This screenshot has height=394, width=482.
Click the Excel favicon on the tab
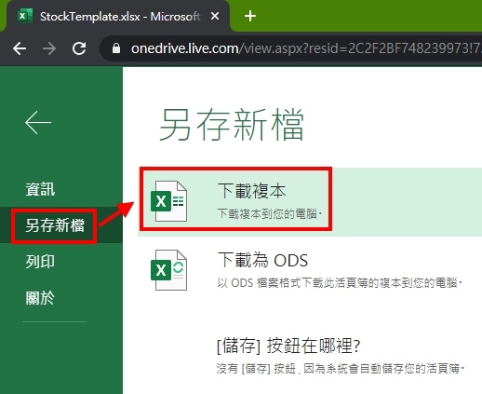coord(25,16)
